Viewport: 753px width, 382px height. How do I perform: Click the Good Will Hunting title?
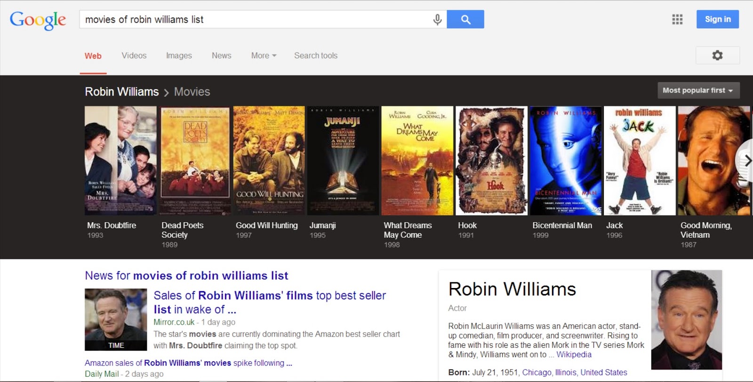click(x=267, y=226)
